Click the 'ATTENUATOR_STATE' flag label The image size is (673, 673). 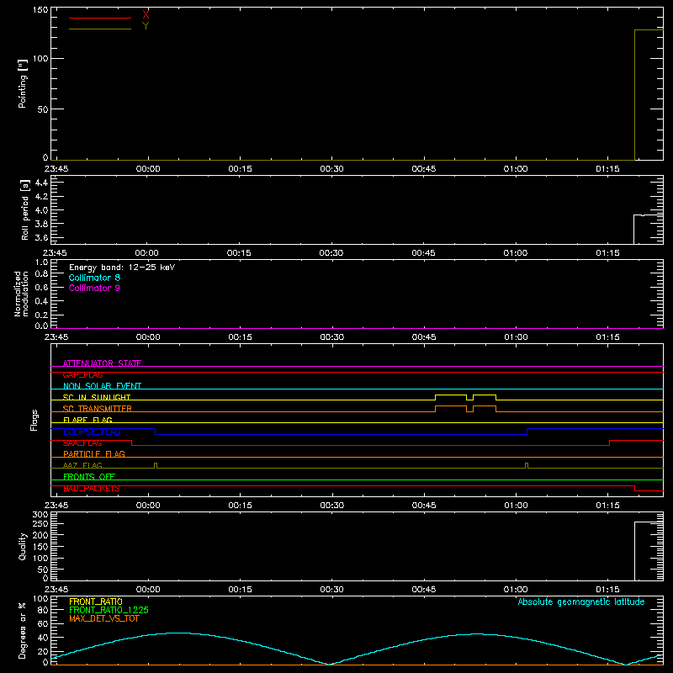click(x=102, y=363)
